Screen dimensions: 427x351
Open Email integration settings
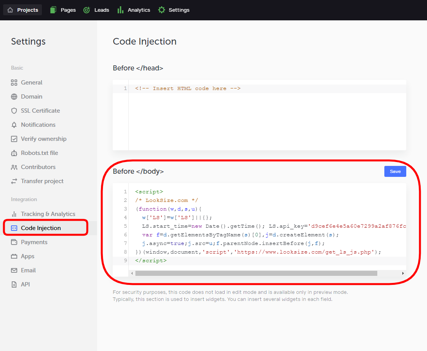[23, 270]
